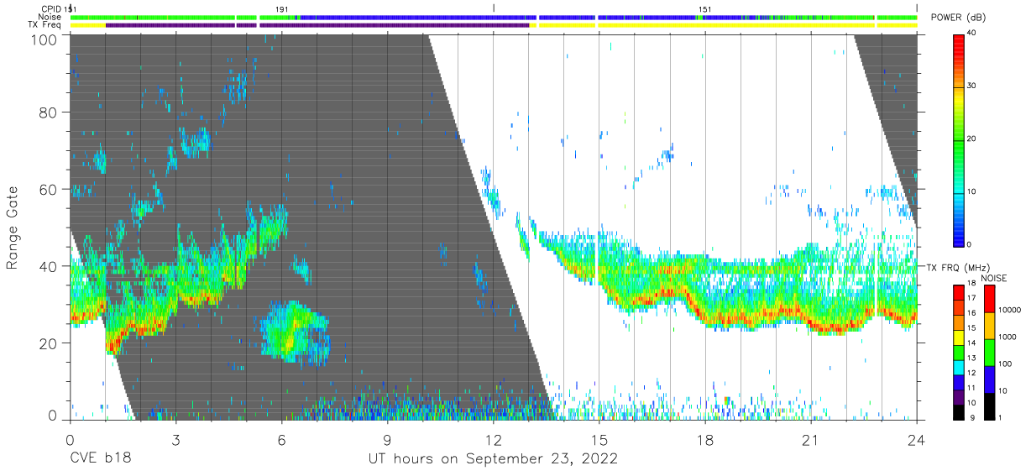The width and height of the screenshot is (1031, 476).
Task: Click the x-axis hour tick label 21
Action: click(x=811, y=439)
